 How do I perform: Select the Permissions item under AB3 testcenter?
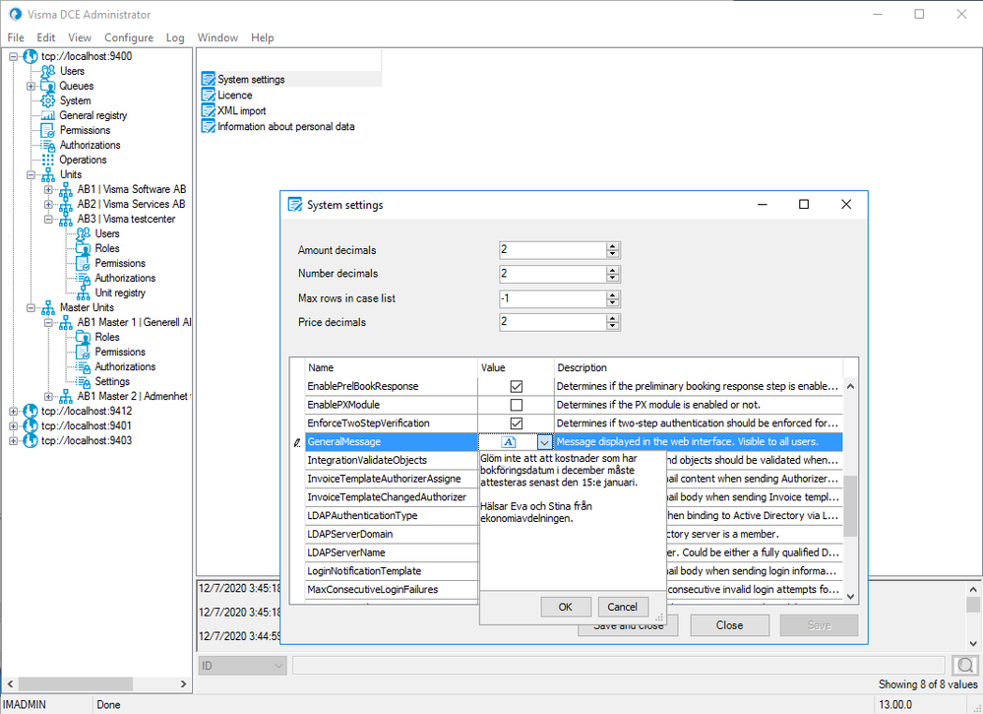click(x=120, y=264)
